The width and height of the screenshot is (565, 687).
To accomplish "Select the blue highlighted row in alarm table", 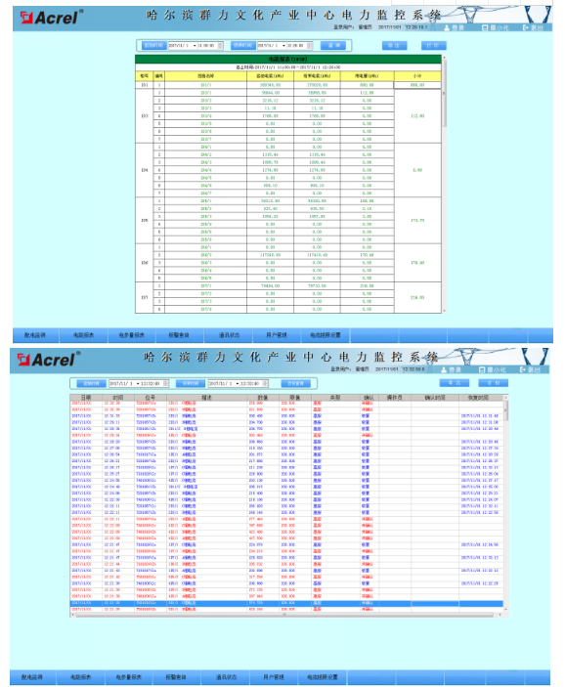I will coord(286,603).
